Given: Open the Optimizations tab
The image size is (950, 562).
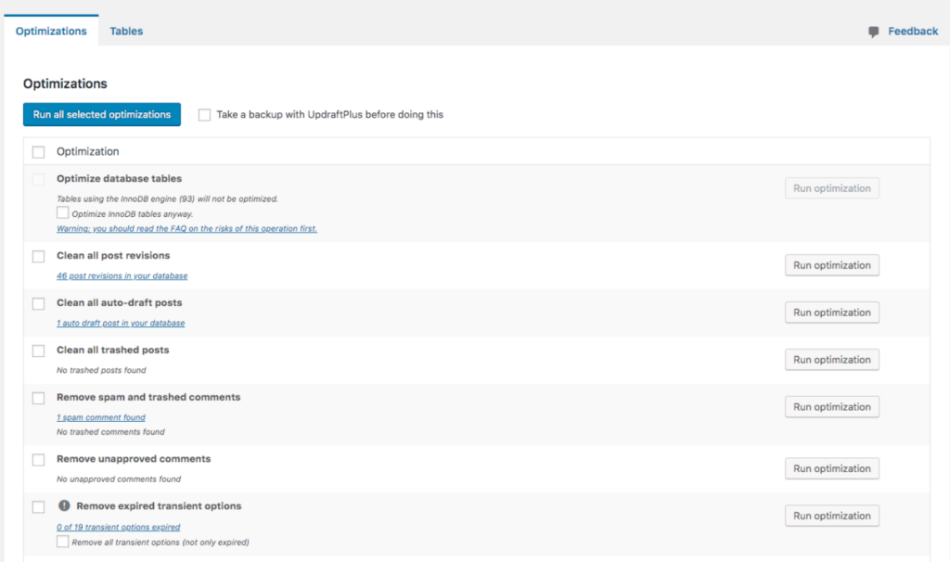Looking at the screenshot, I should (x=51, y=31).
